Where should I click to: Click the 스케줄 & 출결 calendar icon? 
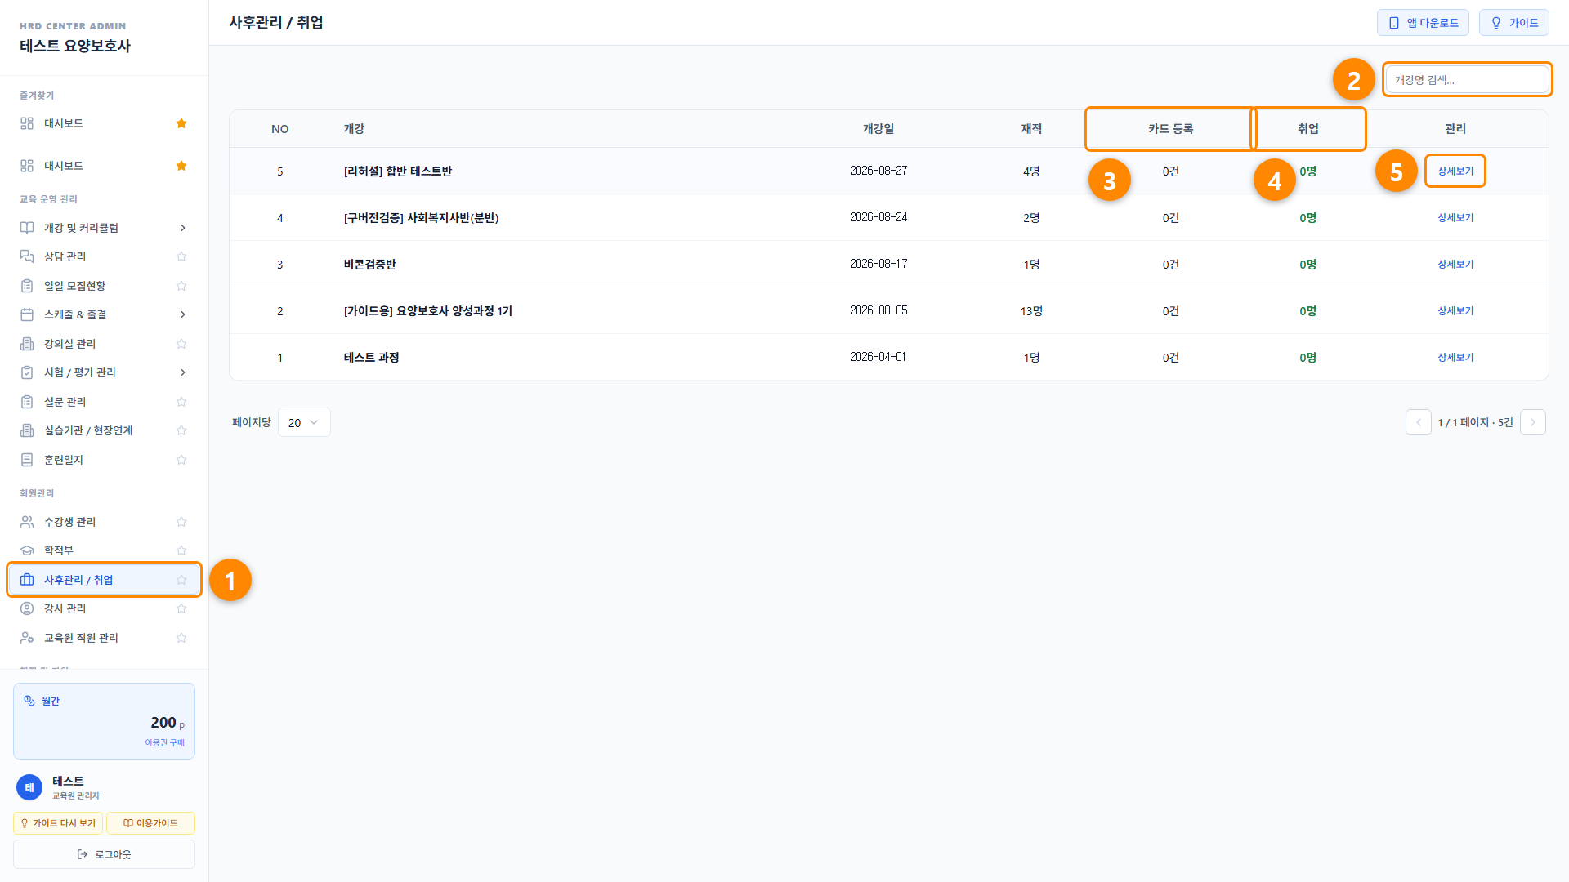pos(27,314)
